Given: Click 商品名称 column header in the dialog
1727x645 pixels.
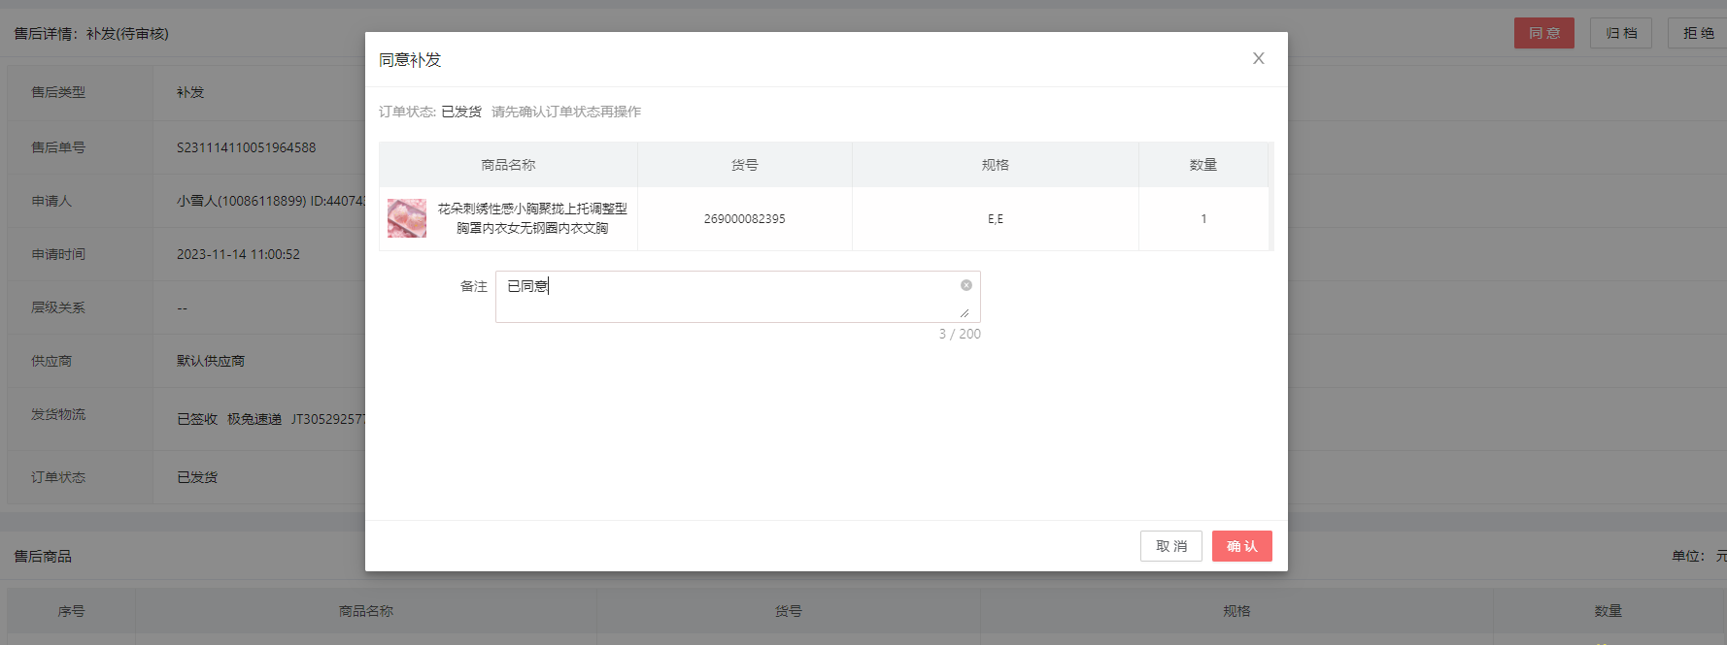Looking at the screenshot, I should [x=508, y=165].
